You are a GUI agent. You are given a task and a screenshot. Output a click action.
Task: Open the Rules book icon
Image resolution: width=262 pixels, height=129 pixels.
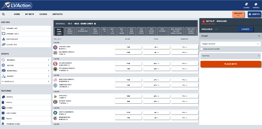[3, 119]
